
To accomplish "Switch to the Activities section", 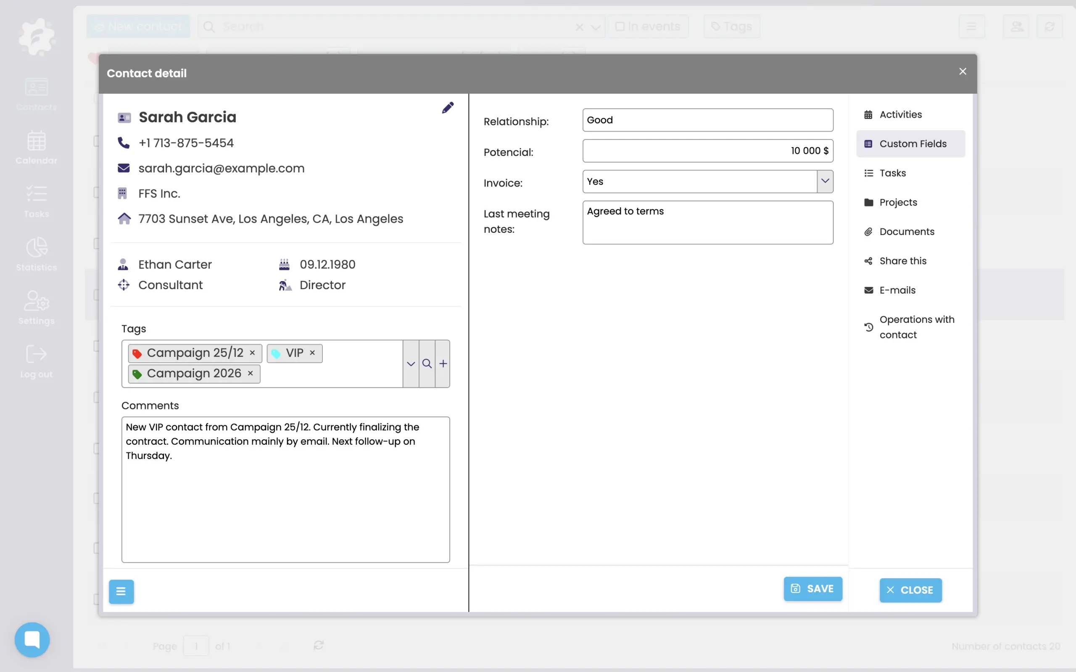I will [x=900, y=114].
